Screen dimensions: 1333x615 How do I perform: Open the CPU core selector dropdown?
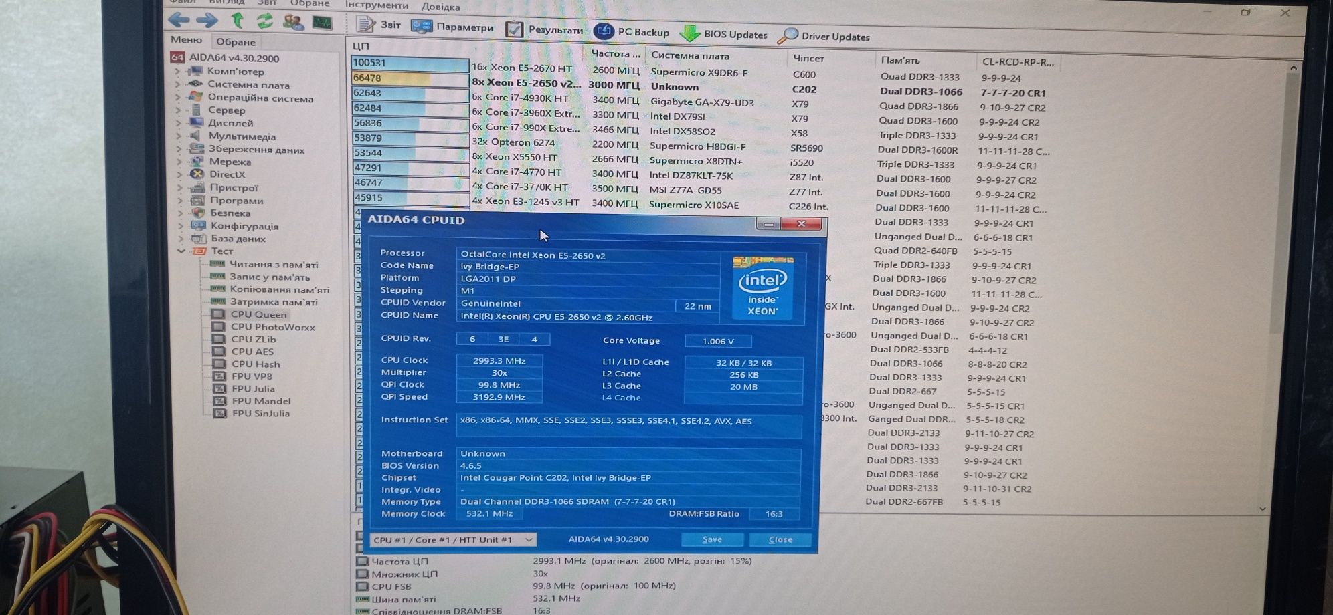click(x=453, y=540)
